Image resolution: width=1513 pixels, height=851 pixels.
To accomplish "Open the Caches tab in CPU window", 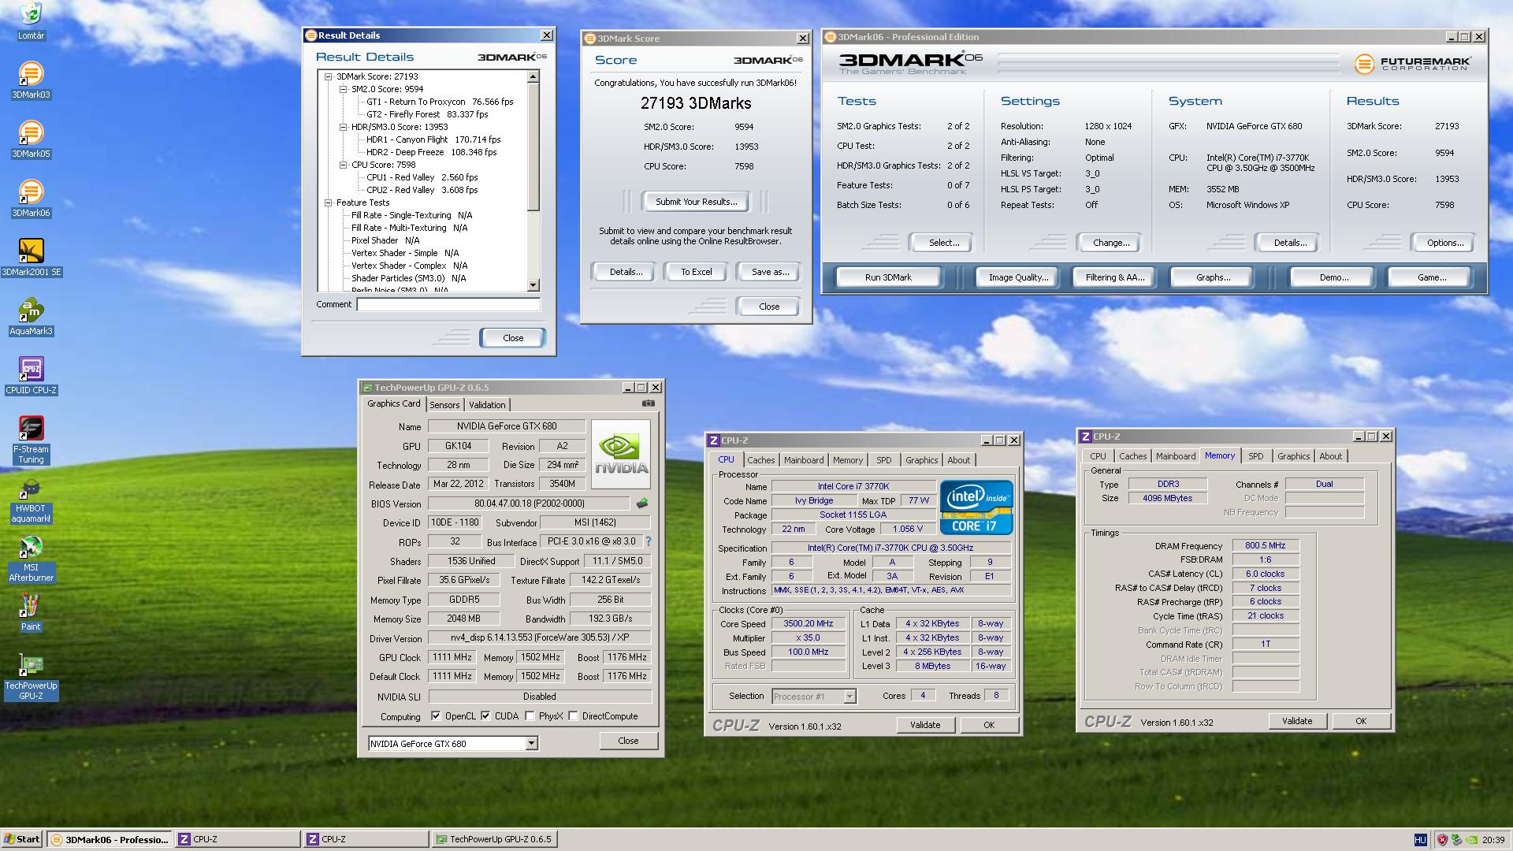I will pyautogui.click(x=761, y=460).
